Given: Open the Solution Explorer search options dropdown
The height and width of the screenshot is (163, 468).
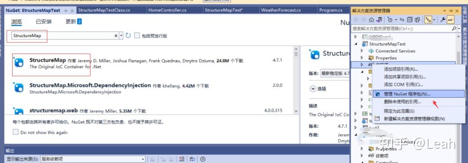Looking at the screenshot, I should [459, 29].
